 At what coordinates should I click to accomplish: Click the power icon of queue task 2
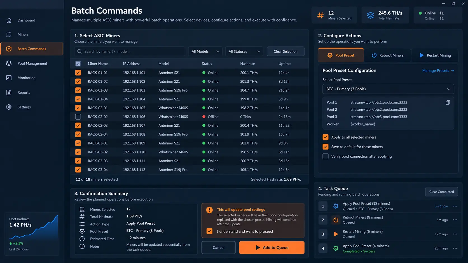pos(336,220)
